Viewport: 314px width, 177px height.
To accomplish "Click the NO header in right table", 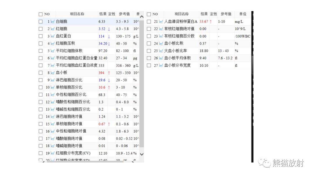I will 155,14.
